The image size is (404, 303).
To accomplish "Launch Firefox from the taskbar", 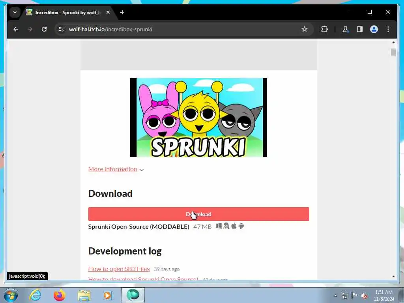I will pyautogui.click(x=59, y=295).
